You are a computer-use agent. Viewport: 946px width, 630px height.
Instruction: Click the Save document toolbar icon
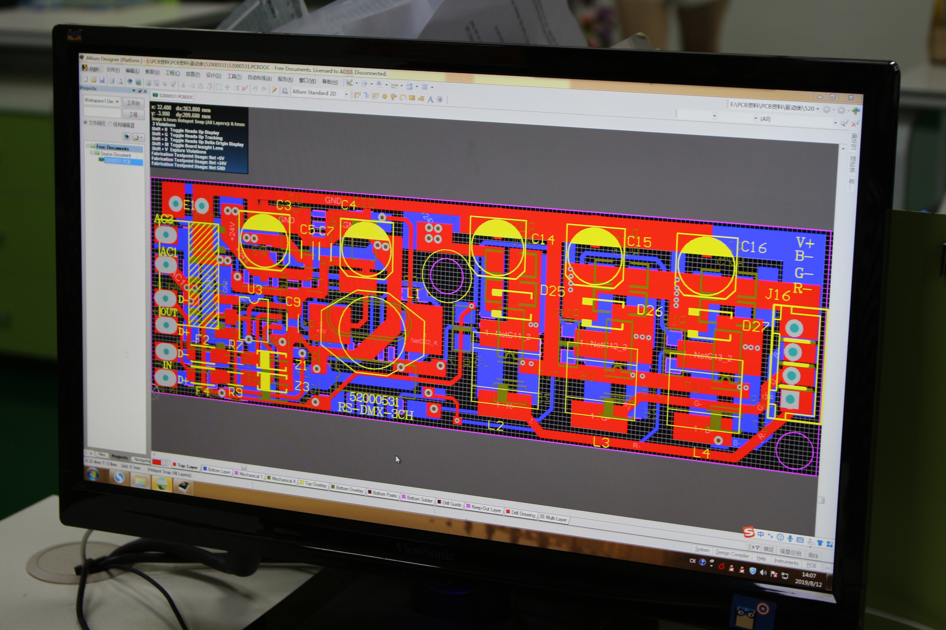[102, 80]
